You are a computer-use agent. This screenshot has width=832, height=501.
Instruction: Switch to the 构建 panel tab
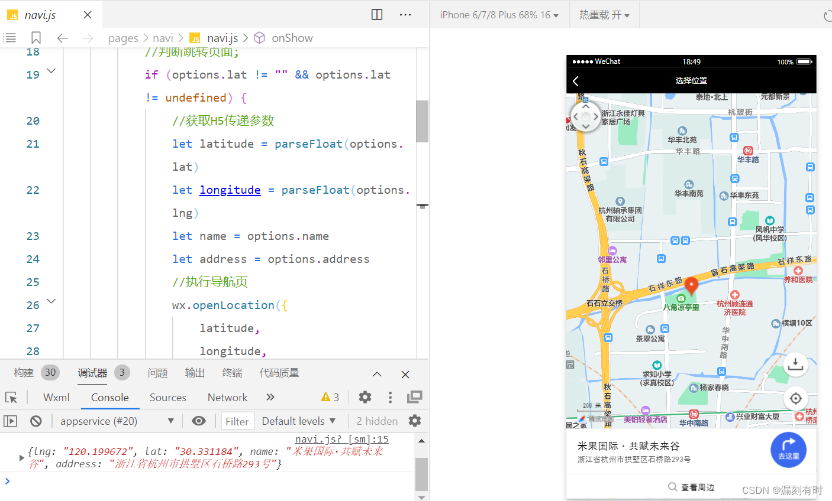point(24,373)
